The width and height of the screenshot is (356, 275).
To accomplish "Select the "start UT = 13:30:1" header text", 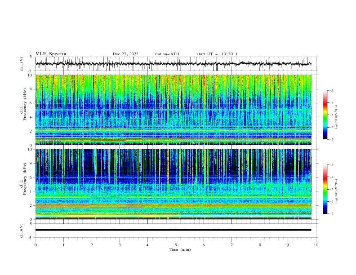I will [x=217, y=54].
